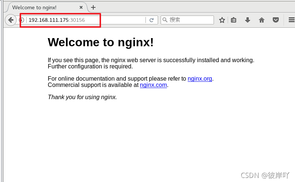Save page to Pocket icon
Screen dimensions: 295x182
pyautogui.click(x=276, y=20)
